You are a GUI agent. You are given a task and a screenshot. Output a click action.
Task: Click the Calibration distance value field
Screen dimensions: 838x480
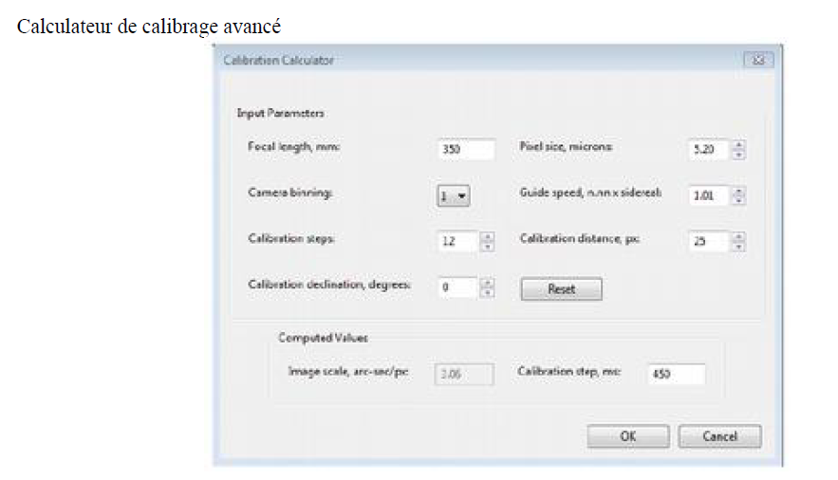708,242
